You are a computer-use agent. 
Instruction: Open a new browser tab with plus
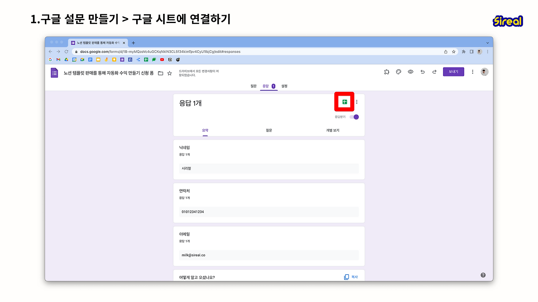(133, 43)
